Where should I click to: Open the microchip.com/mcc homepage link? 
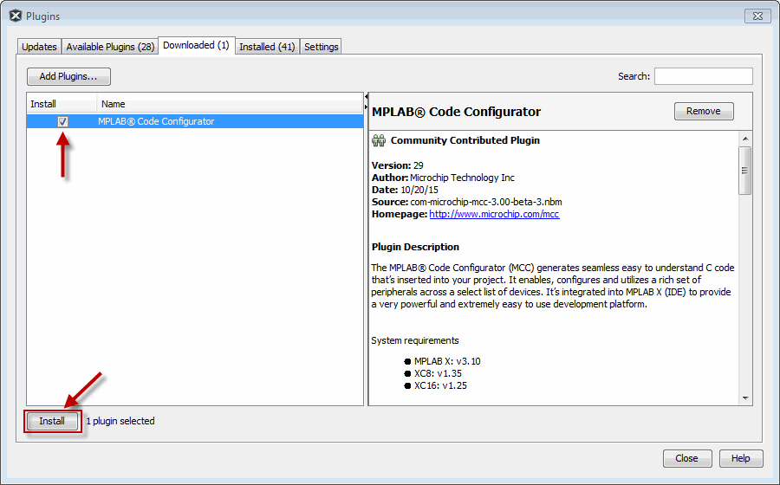(494, 214)
